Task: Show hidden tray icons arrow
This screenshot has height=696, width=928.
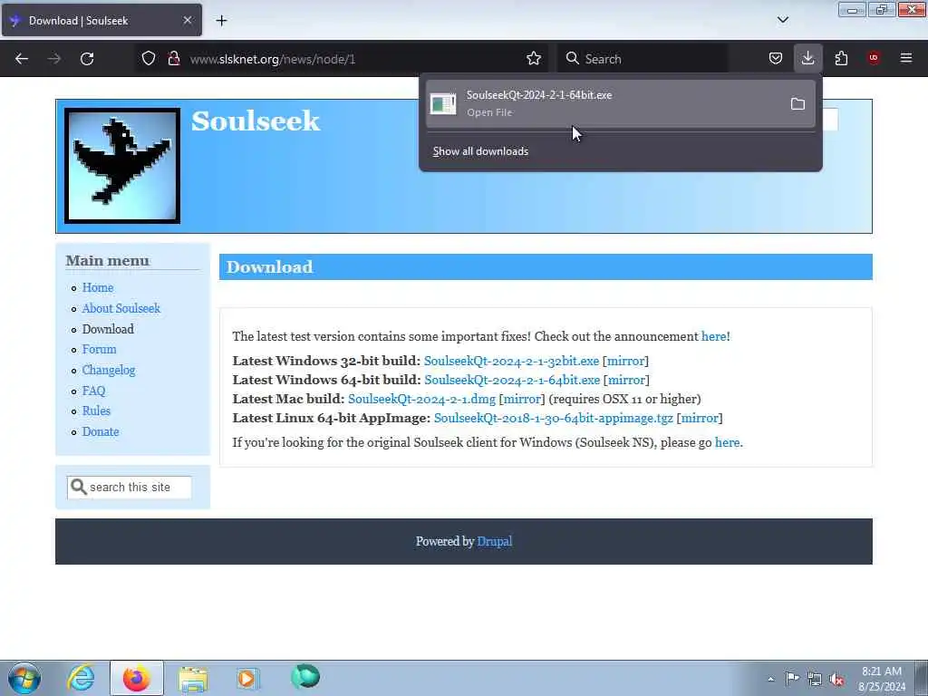Action: point(770,679)
